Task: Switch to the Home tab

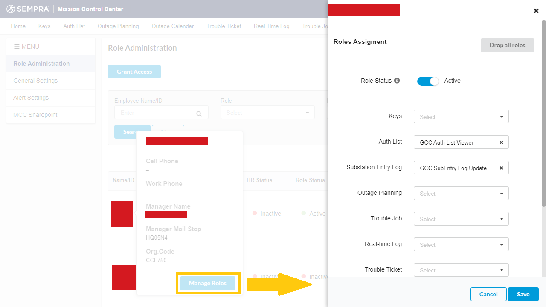Action: click(x=18, y=26)
